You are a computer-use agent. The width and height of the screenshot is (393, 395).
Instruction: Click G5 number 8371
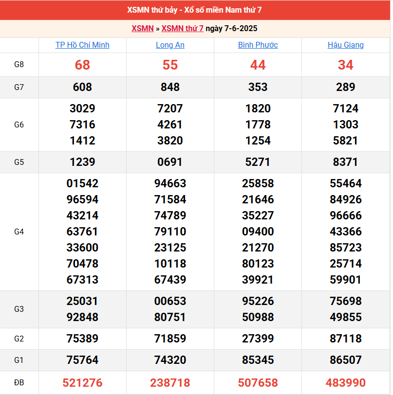346,162
